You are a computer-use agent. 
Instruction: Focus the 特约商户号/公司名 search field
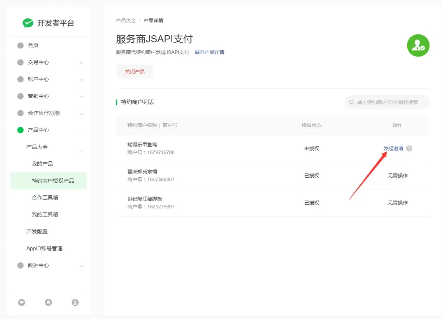[x=387, y=102]
